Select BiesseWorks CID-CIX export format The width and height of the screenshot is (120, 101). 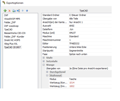pos(15,33)
